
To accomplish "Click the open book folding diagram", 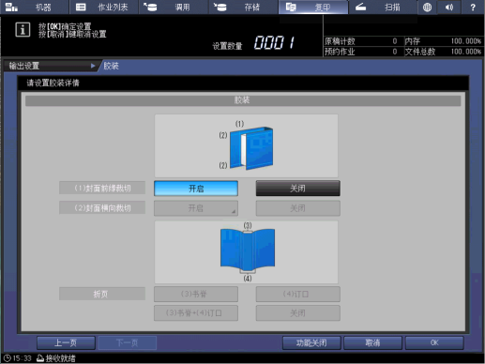I will coord(246,252).
